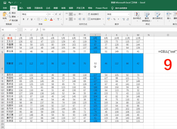Toggle Italic formatting
This screenshot has width=177, height=129.
[28, 19]
